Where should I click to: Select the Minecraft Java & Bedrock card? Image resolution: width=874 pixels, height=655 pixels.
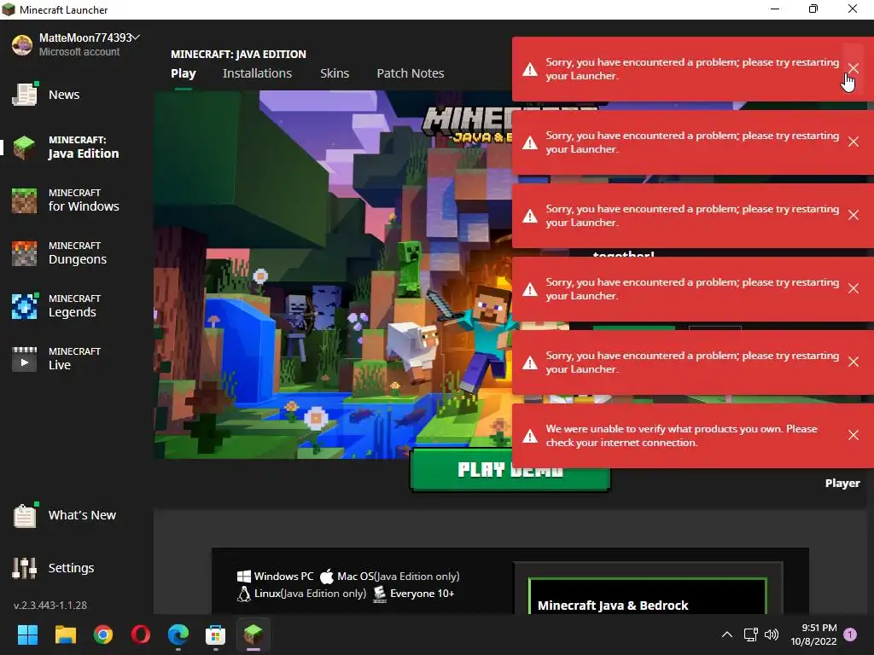tap(648, 596)
